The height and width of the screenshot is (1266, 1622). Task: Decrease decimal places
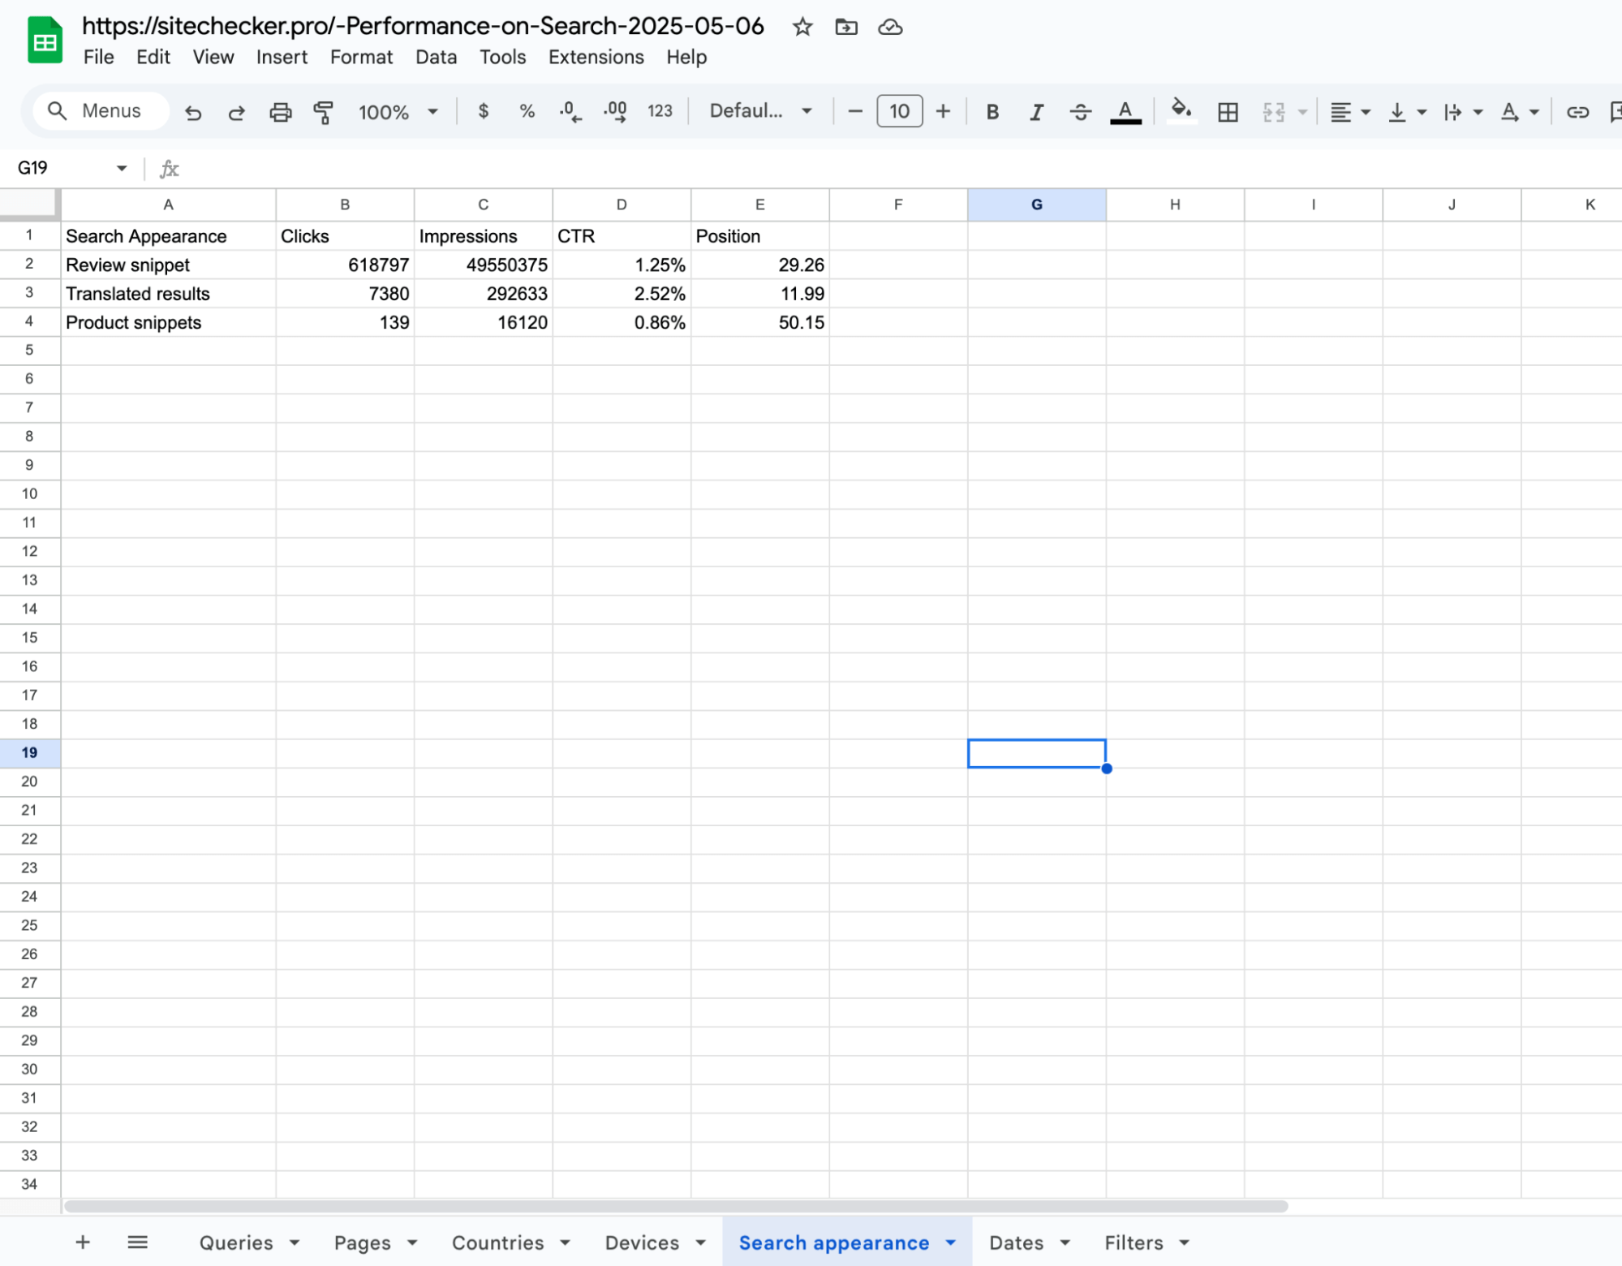click(571, 111)
